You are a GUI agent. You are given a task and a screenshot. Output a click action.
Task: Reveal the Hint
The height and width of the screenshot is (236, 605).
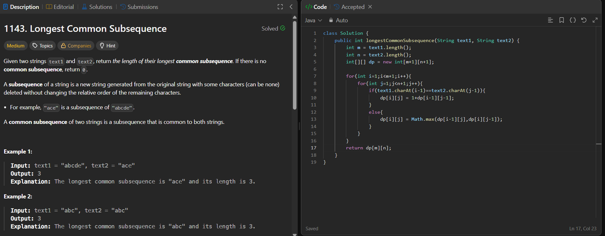(107, 45)
